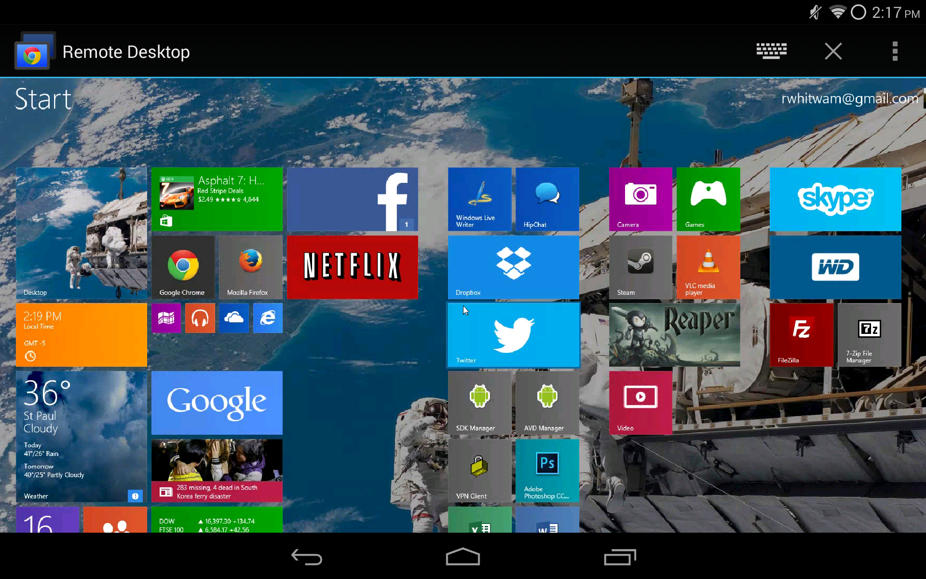Screen dimensions: 926x579
Task: Open the Skype tile
Action: tap(835, 199)
